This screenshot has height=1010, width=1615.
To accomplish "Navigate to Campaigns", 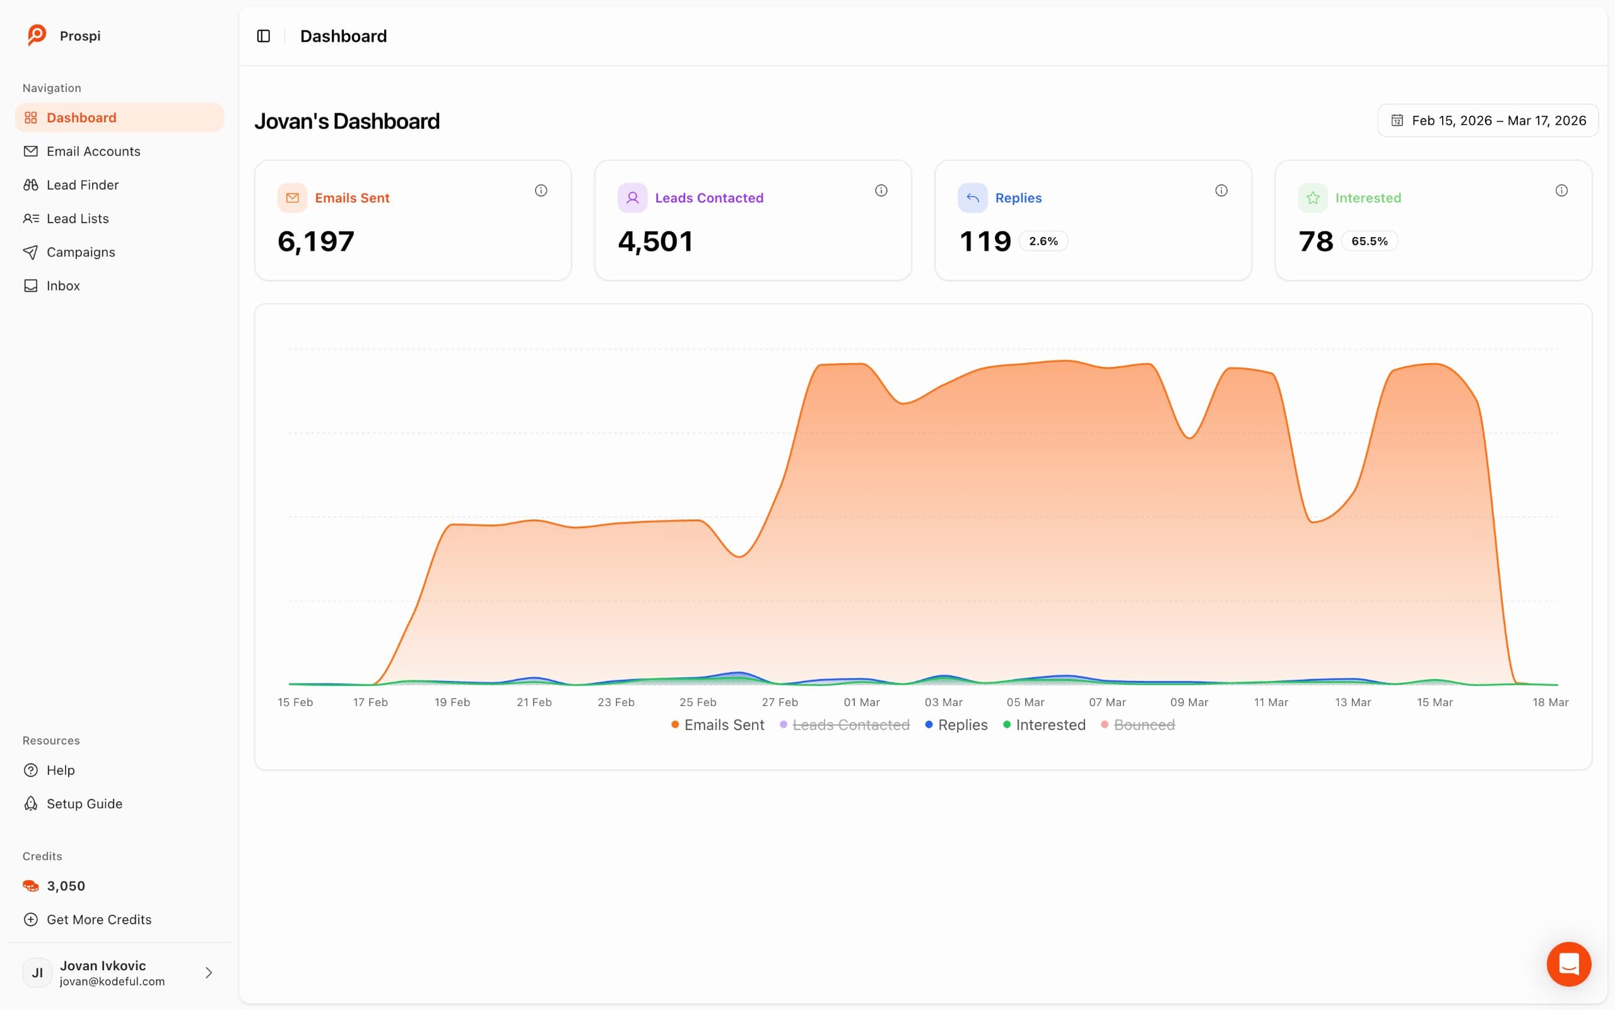I will (x=80, y=252).
